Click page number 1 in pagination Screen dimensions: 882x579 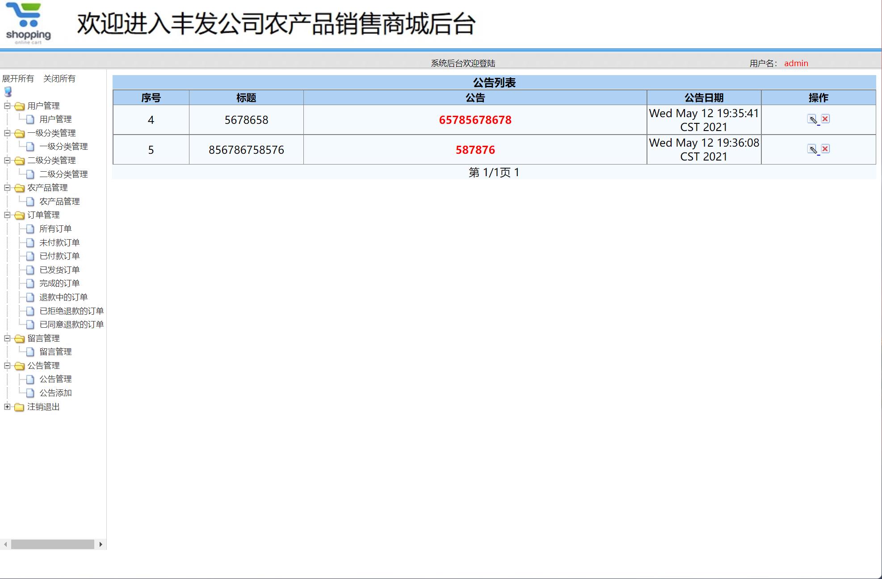(x=517, y=171)
